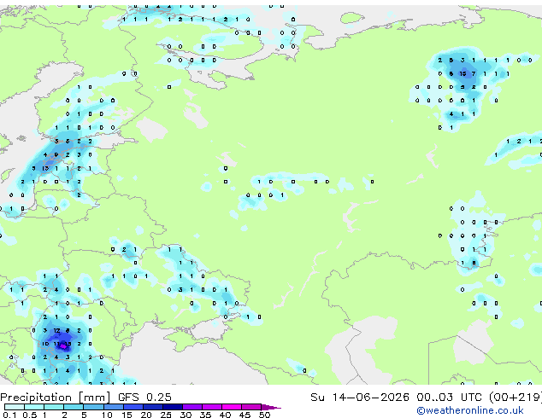
Task: Click the "15" rainfall value on the map
Action: (x=462, y=73)
